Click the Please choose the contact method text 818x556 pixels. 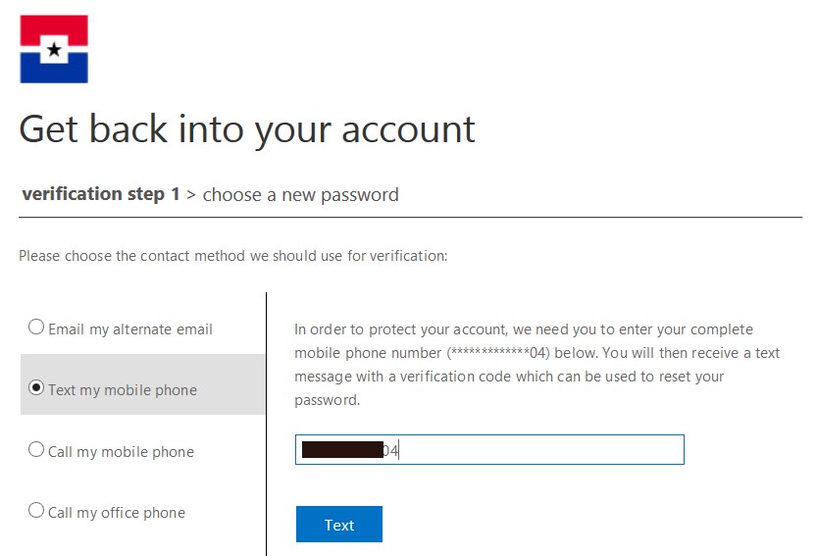pyautogui.click(x=232, y=257)
